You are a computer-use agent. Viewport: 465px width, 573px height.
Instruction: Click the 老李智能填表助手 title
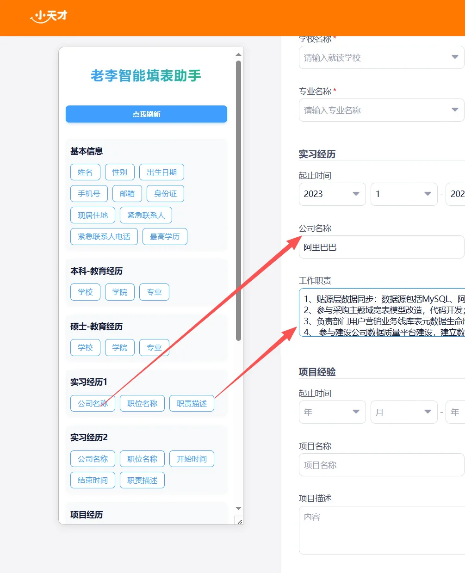[146, 75]
